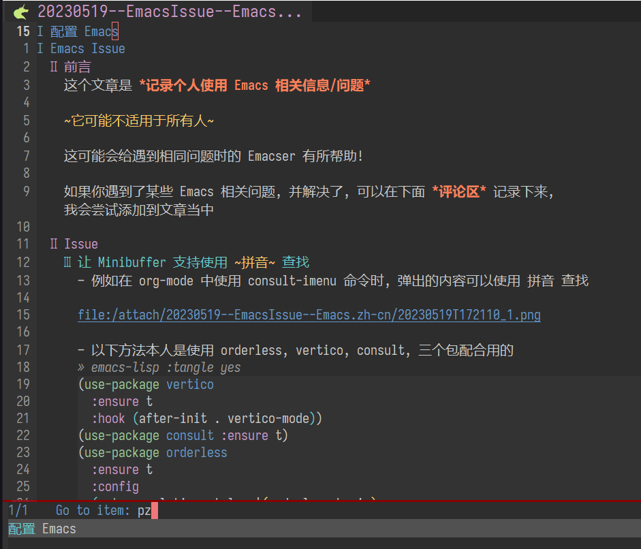Click the ":config" line in code block

tap(115, 487)
